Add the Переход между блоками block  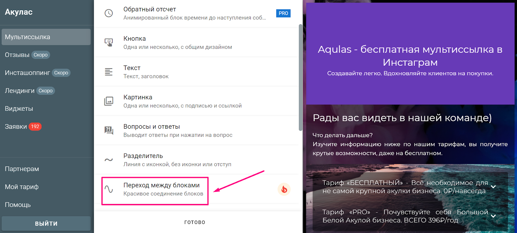pos(196,189)
